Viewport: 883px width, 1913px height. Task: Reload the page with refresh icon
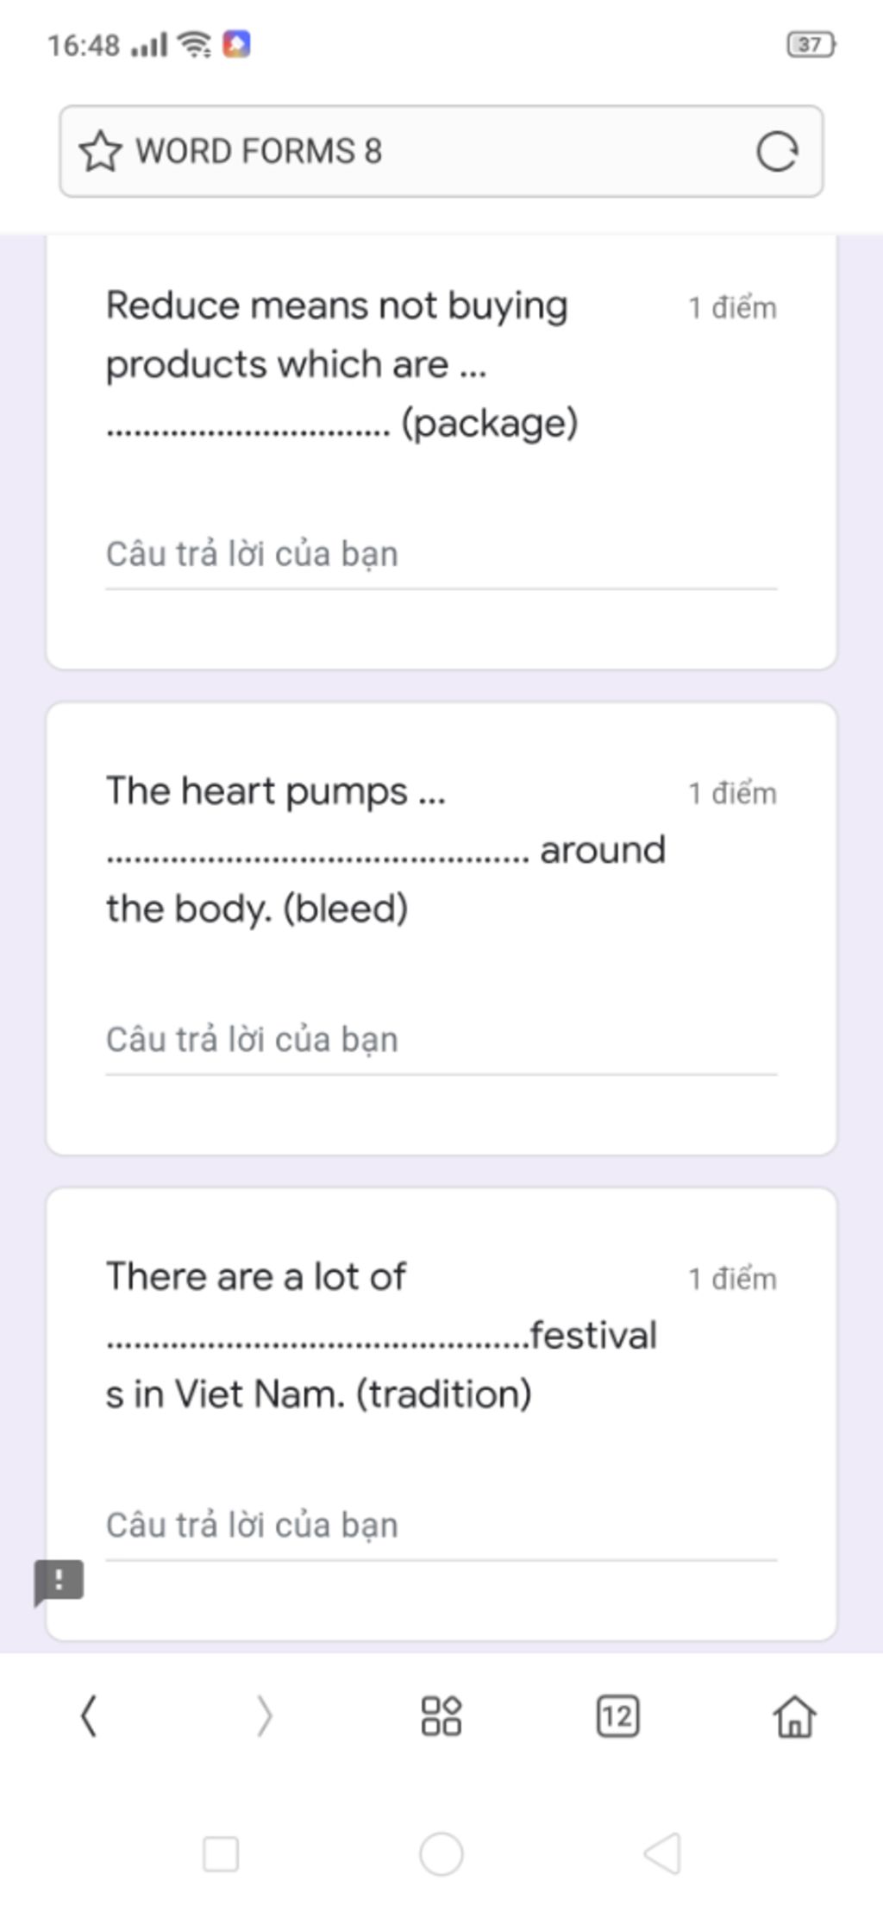pos(776,152)
